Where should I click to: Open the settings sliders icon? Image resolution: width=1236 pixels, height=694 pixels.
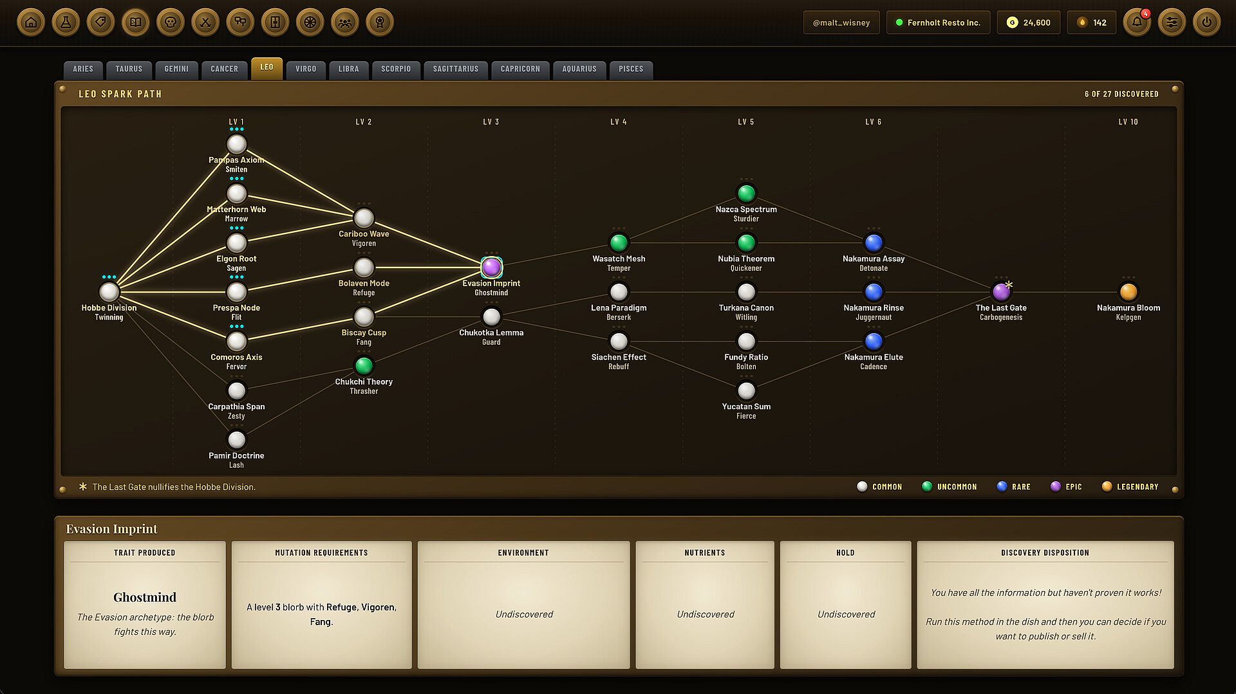click(x=1172, y=23)
